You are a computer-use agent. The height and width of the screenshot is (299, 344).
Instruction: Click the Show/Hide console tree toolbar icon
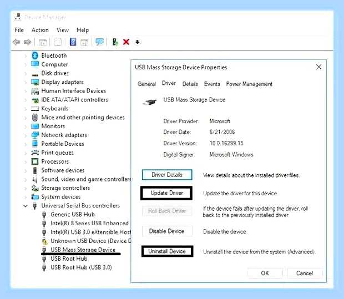pos(43,42)
